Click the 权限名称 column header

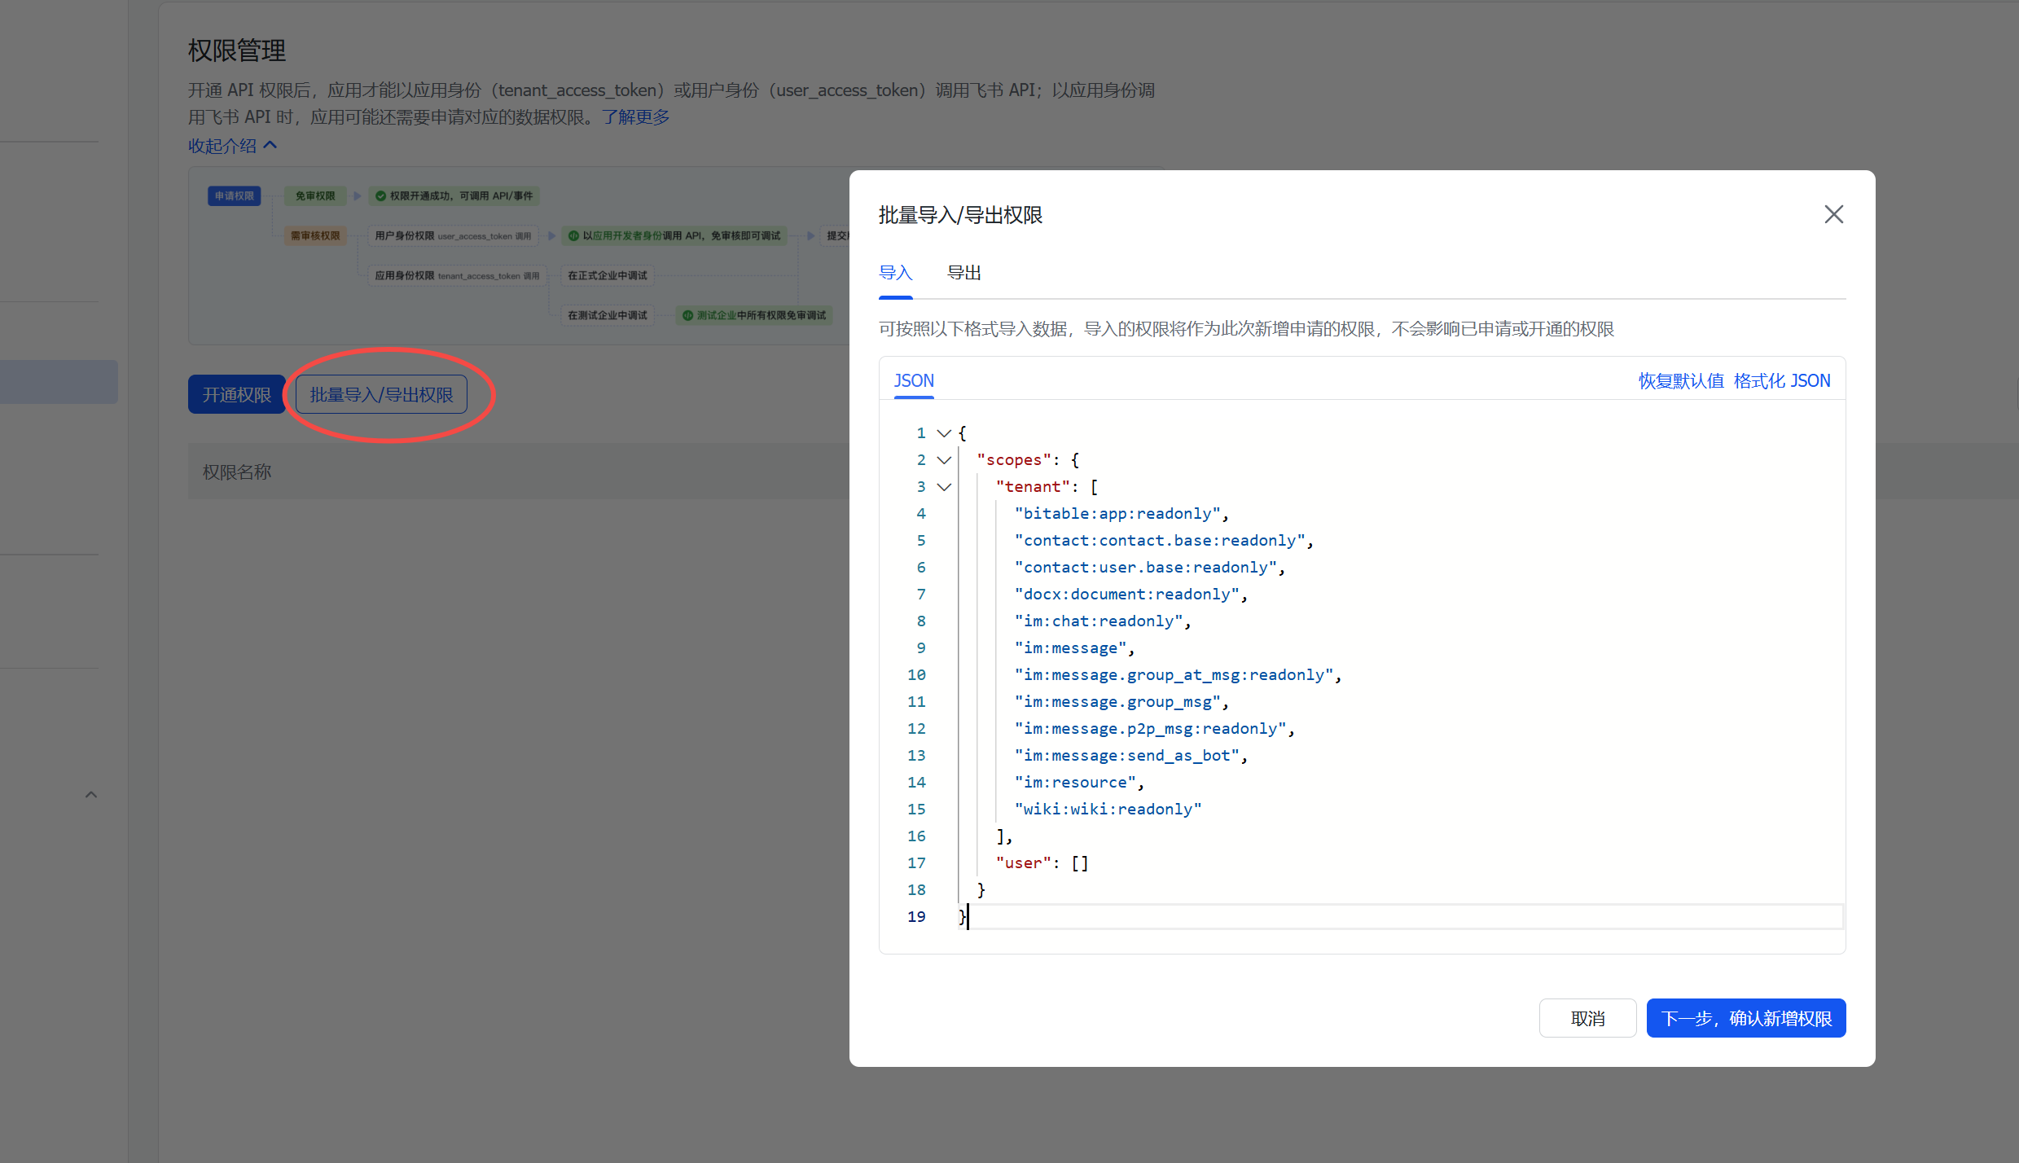pos(237,472)
